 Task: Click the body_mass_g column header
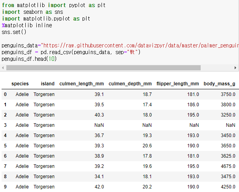[x=219, y=84]
